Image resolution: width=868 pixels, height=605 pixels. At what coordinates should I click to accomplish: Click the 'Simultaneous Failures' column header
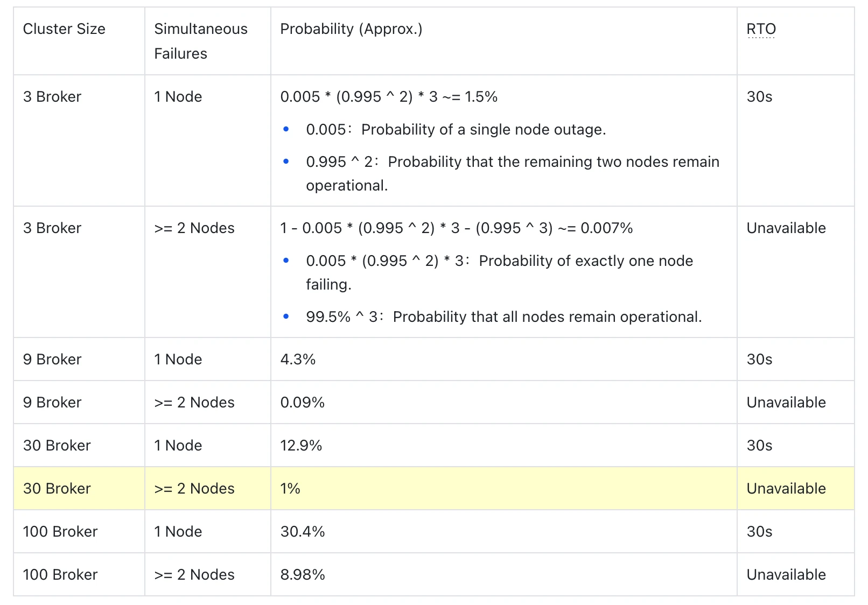(x=200, y=41)
